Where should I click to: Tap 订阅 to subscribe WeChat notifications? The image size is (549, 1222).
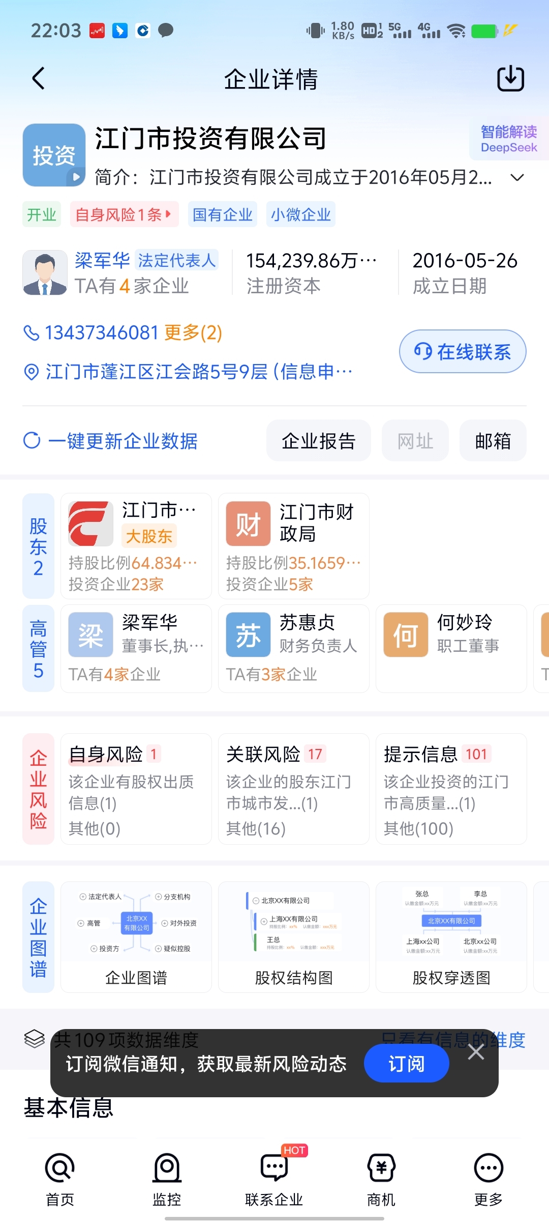[x=407, y=1064]
